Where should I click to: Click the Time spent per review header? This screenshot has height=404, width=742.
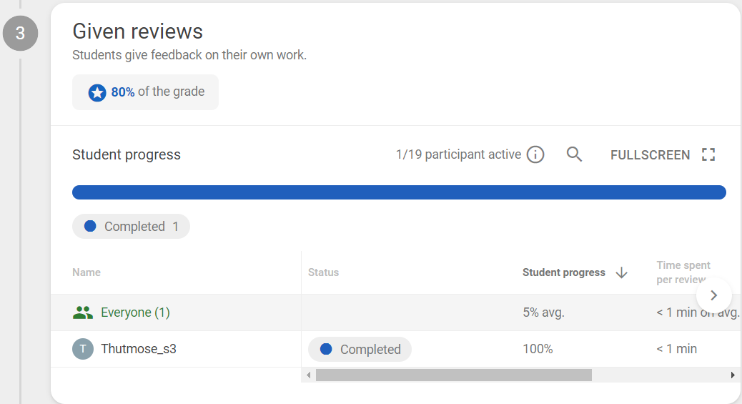[683, 272]
